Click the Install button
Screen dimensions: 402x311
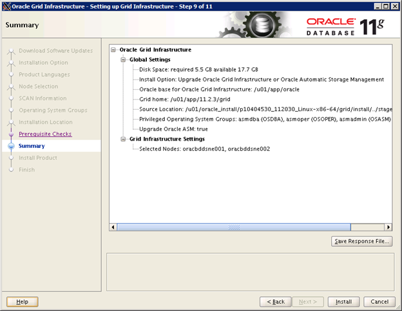[343, 302]
